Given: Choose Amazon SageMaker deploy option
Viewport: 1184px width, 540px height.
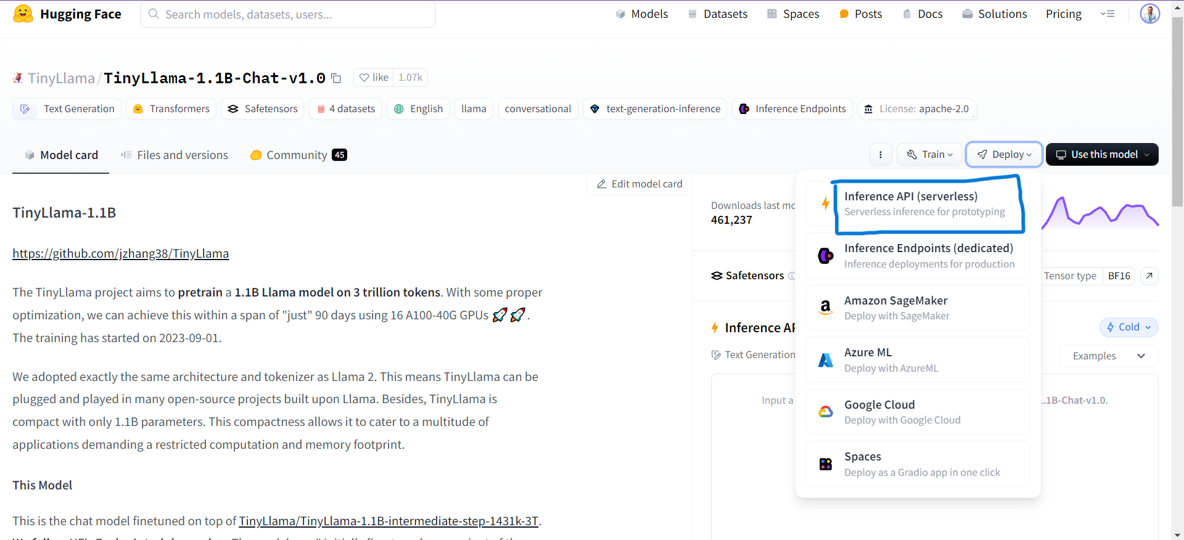Looking at the screenshot, I should pyautogui.click(x=918, y=308).
